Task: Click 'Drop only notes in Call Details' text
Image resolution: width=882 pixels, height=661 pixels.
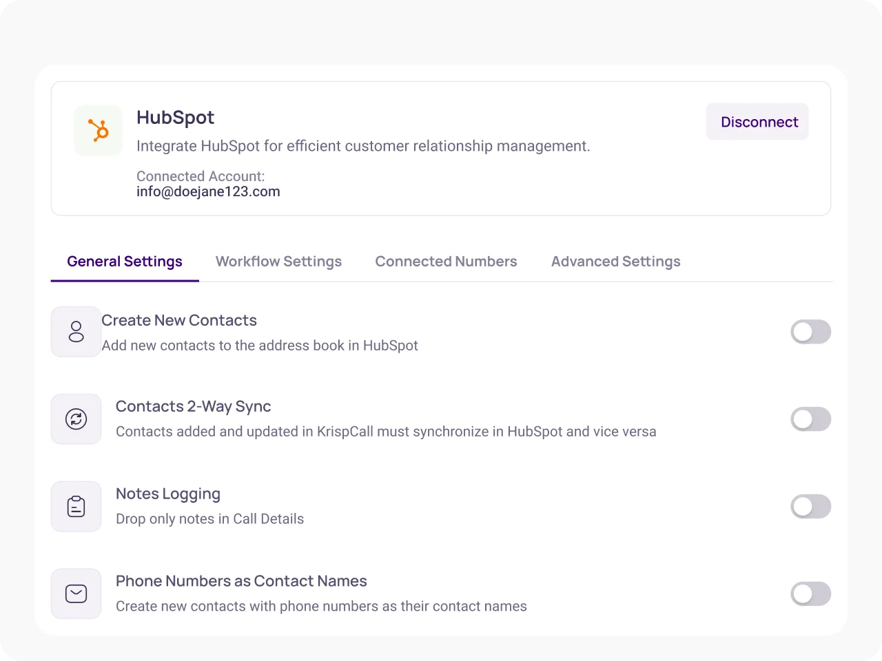Action: (x=209, y=519)
